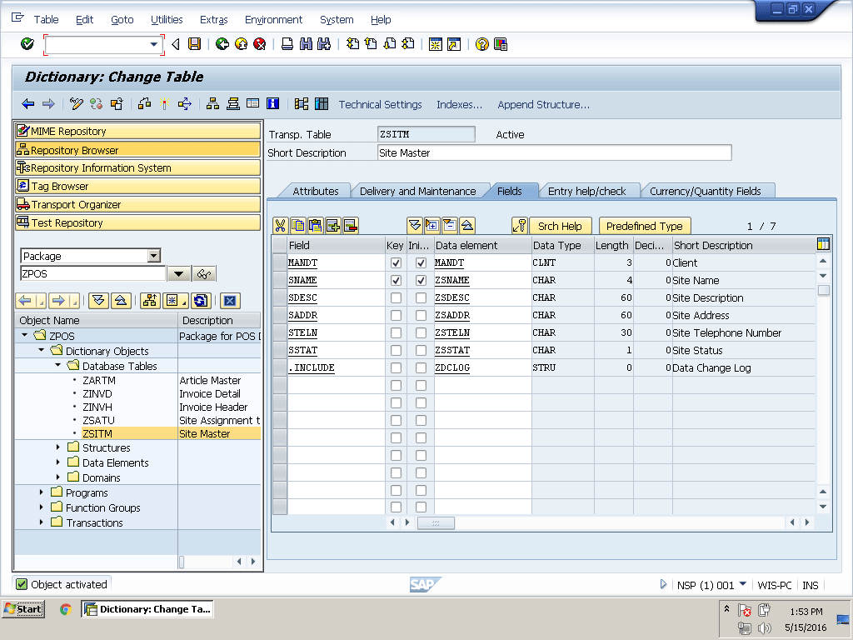Click the Technical Settings button

click(x=380, y=104)
